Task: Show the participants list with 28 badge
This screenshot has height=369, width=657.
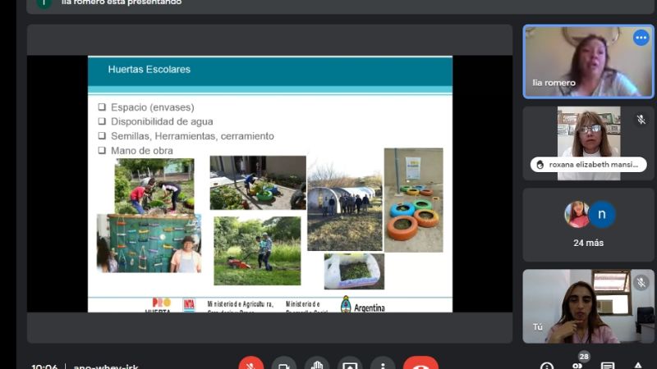Action: tap(577, 364)
